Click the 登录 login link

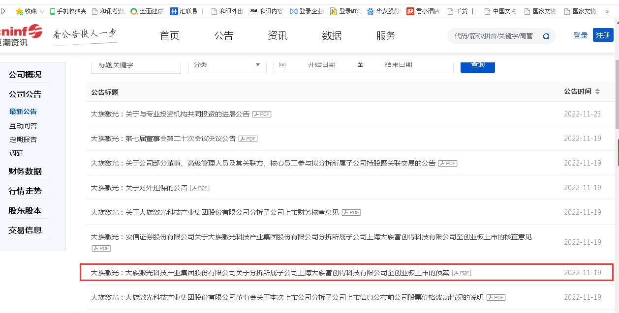point(581,35)
